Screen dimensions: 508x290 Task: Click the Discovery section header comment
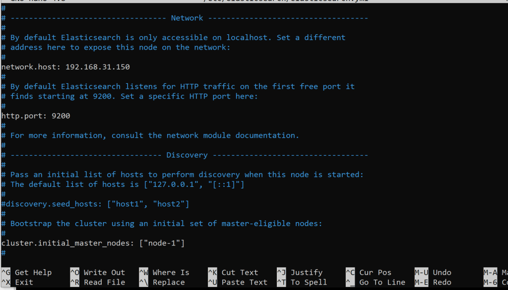coord(187,155)
